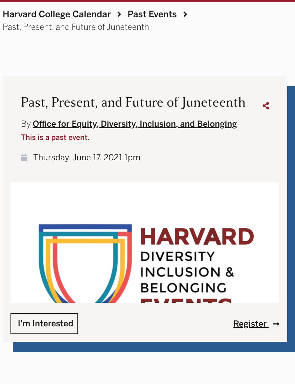Click "Diversity Inclusion & Belonging" banner text
The width and height of the screenshot is (295, 384).
(x=187, y=272)
